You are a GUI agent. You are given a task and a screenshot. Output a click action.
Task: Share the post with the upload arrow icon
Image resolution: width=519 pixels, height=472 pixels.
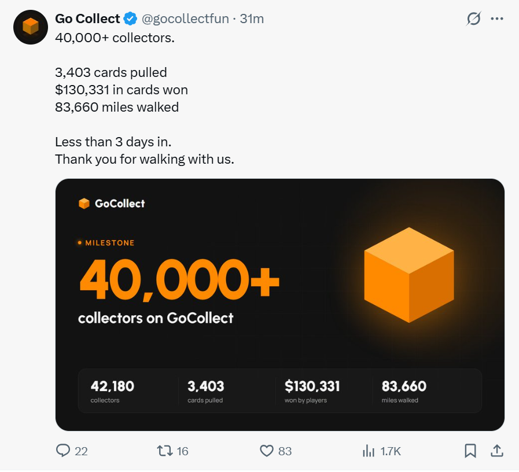497,451
